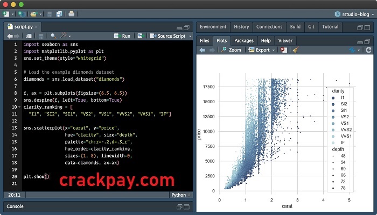
Task: Remove the current plot with red X icon
Action: (284, 50)
